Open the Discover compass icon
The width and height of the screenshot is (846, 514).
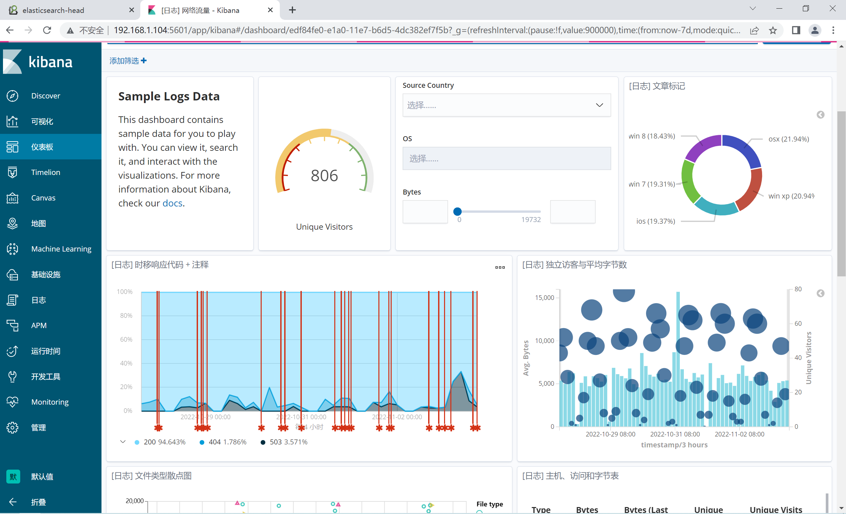coord(12,96)
